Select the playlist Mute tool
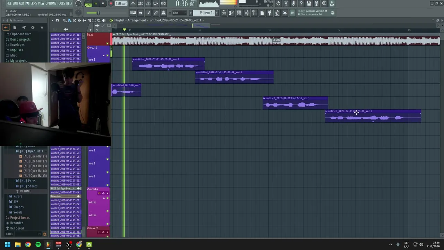Image resolution: width=444 pixels, height=250 pixels. (79, 20)
